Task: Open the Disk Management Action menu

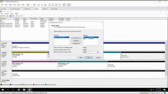Action: [x=7, y=14]
